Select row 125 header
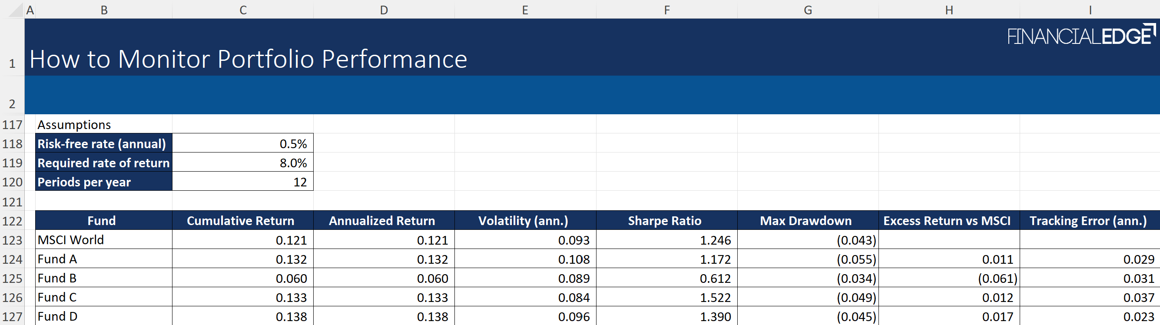The height and width of the screenshot is (325, 1160). coord(12,279)
